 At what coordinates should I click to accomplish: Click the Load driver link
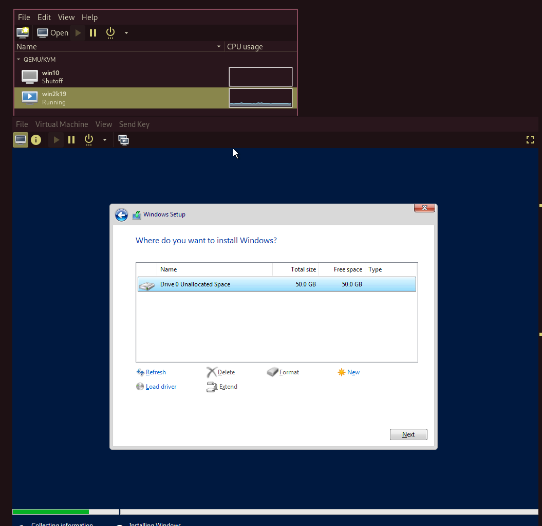157,387
